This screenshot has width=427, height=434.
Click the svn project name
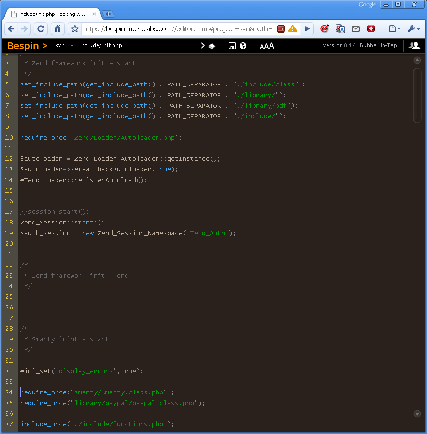coord(60,45)
